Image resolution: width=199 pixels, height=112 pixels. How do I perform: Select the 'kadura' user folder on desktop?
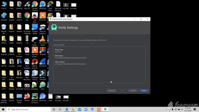(x=4, y=40)
